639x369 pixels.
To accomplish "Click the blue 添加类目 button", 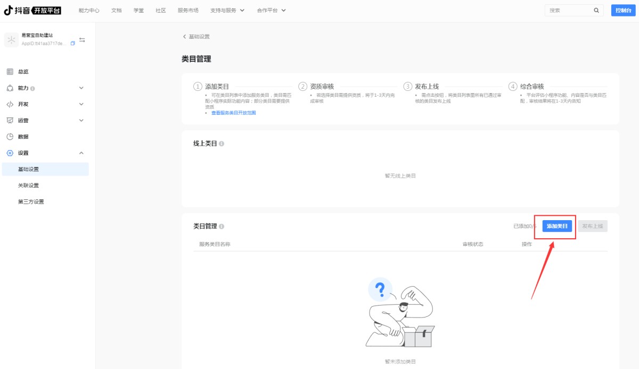I will pyautogui.click(x=557, y=226).
